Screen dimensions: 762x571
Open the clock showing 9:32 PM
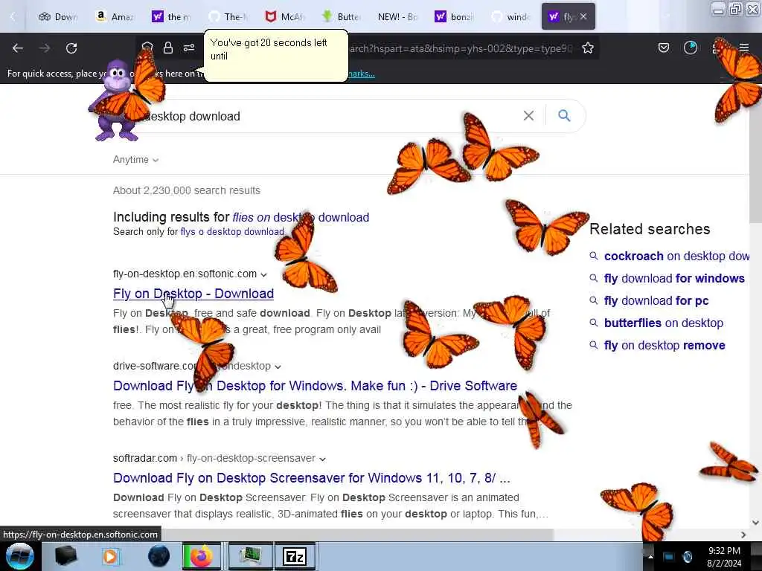point(724,557)
